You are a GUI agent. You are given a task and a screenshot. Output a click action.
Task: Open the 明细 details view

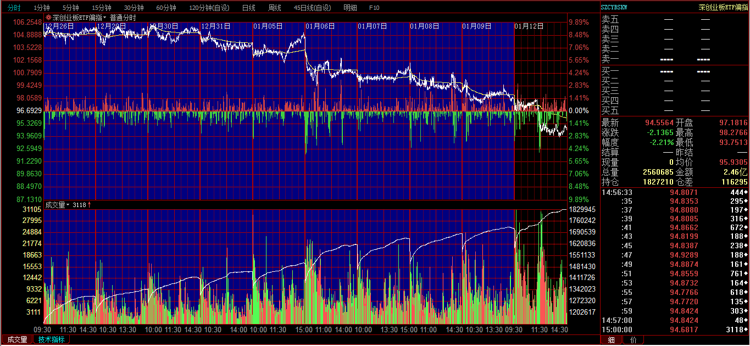pyautogui.click(x=349, y=8)
